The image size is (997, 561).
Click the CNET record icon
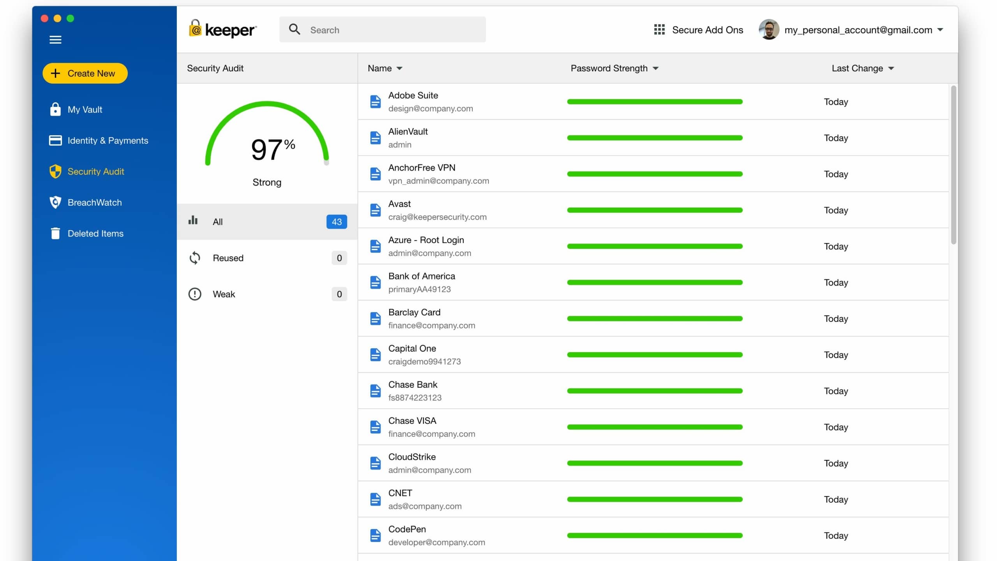click(375, 499)
